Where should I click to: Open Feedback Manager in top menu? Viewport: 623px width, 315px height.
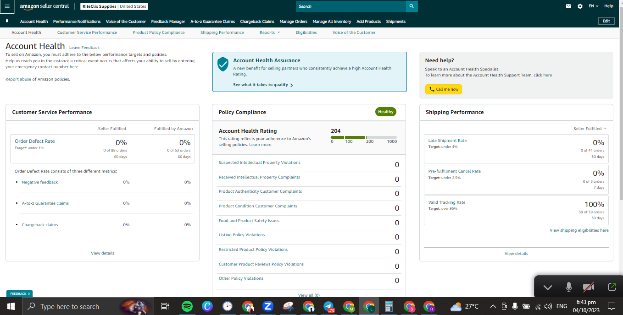tap(168, 22)
